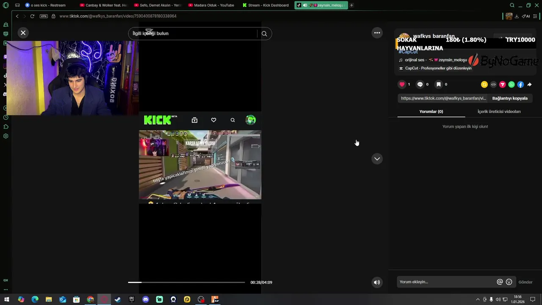Screen dimensions: 542x305
Task: Launch Steam from the taskbar
Action: click(118, 299)
